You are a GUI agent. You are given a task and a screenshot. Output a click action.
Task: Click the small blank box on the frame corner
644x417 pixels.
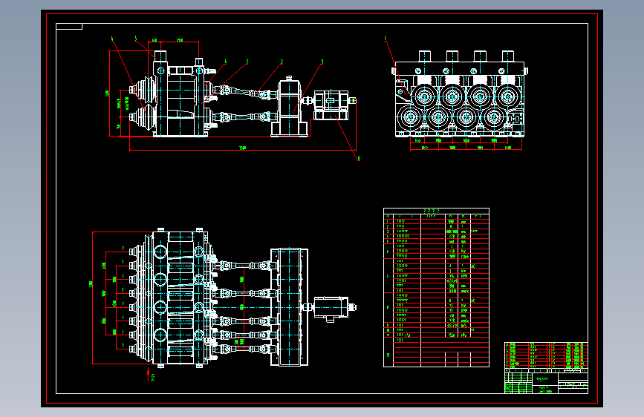[x=69, y=27]
